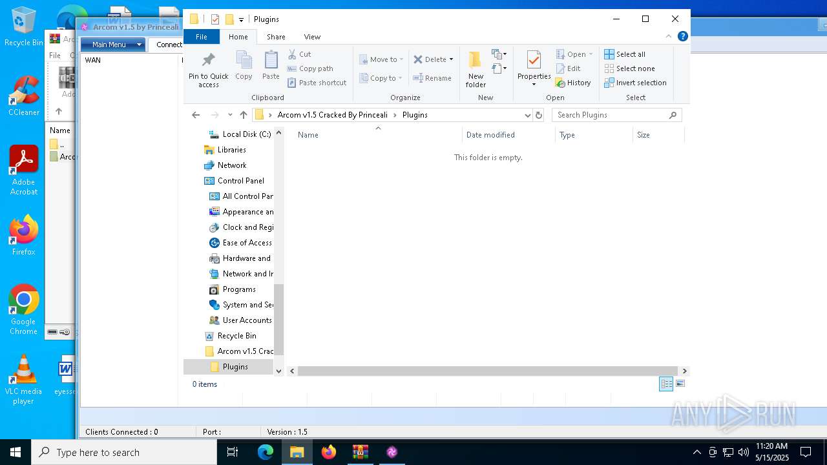827x465 pixels.
Task: Open Copy to dropdown
Action: [x=381, y=78]
